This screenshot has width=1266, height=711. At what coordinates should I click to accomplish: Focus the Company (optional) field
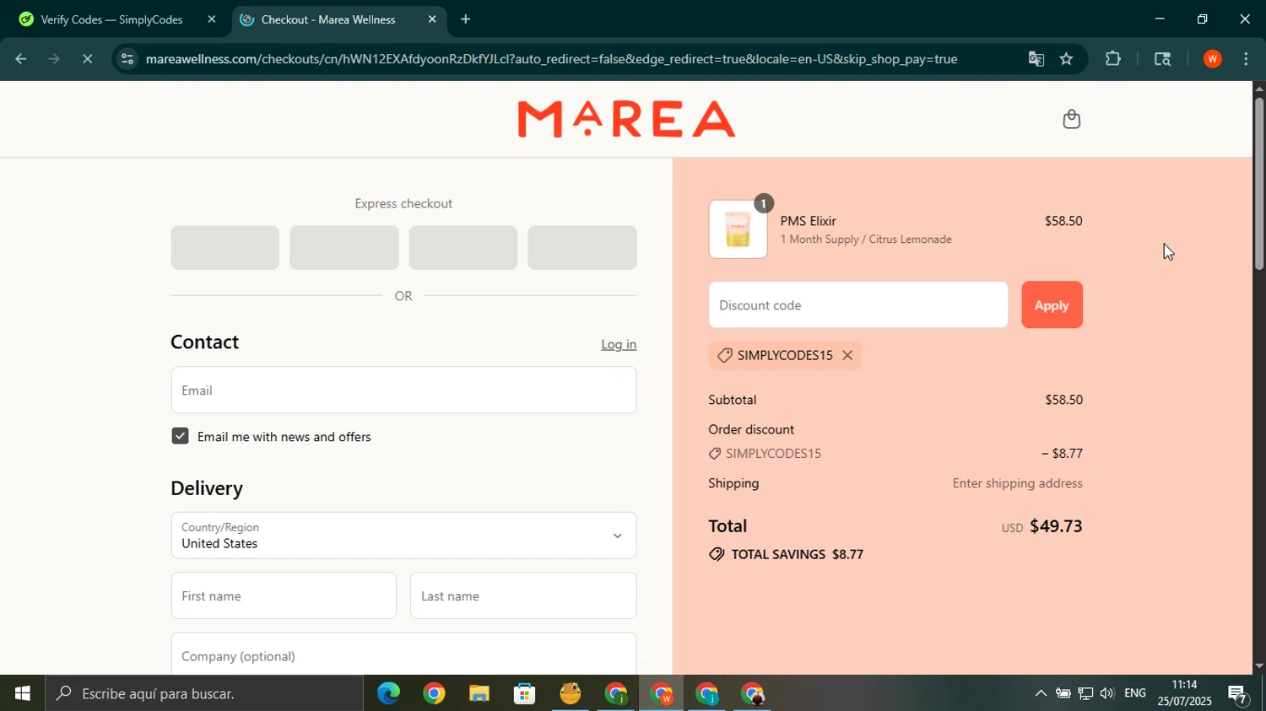[x=403, y=654]
